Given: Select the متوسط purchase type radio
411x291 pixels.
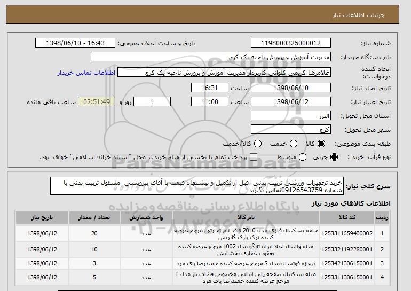Looking at the screenshot, I should [x=303, y=157].
